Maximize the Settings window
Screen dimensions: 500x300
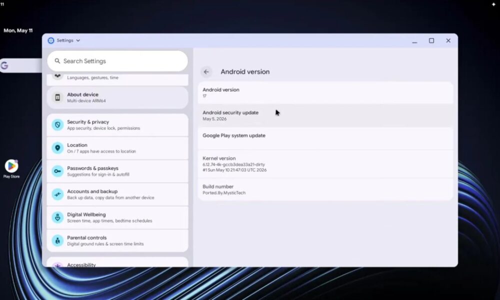click(x=431, y=40)
